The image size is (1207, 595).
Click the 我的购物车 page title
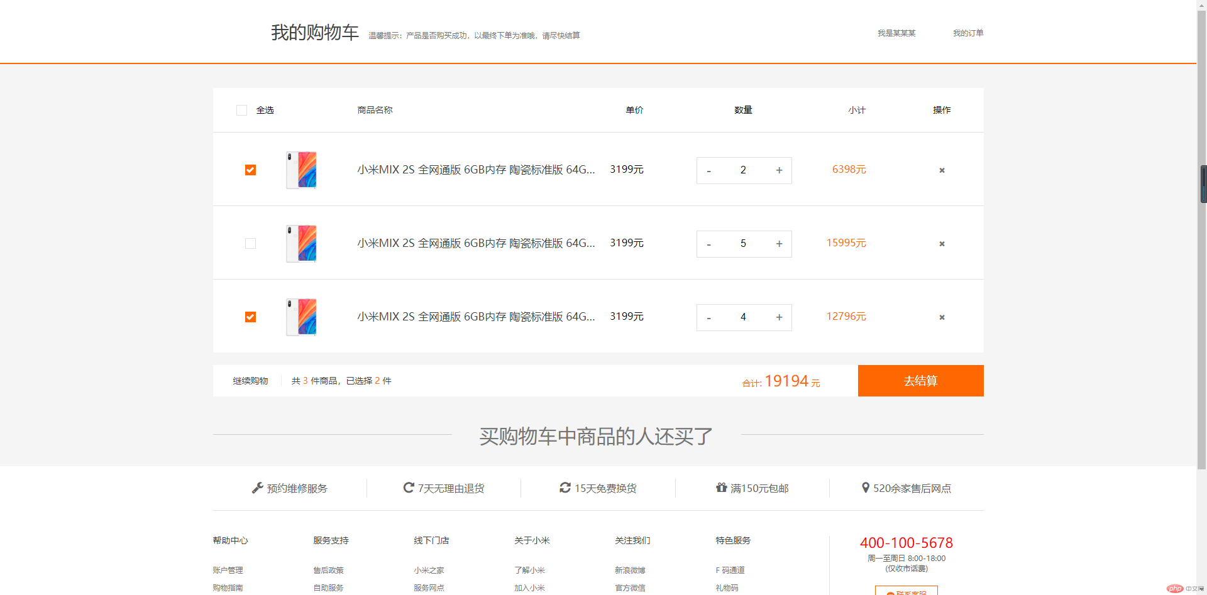pyautogui.click(x=315, y=33)
